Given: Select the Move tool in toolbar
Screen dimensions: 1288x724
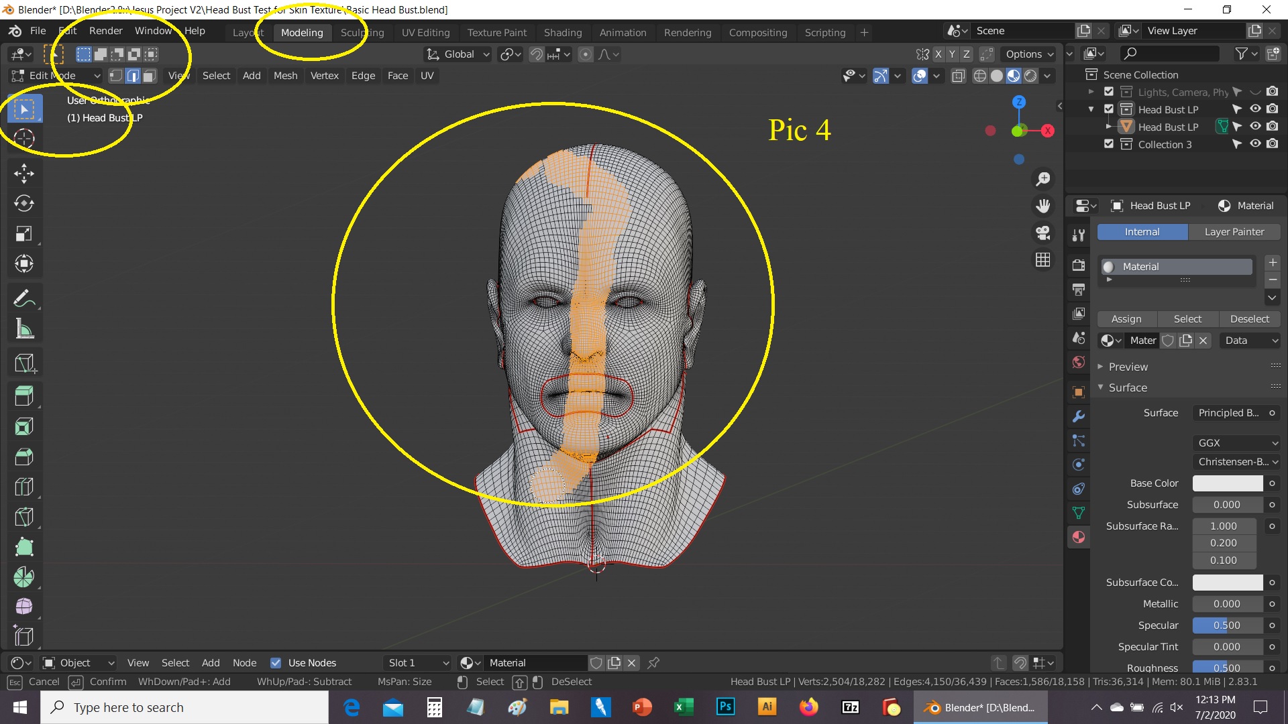Looking at the screenshot, I should point(24,174).
